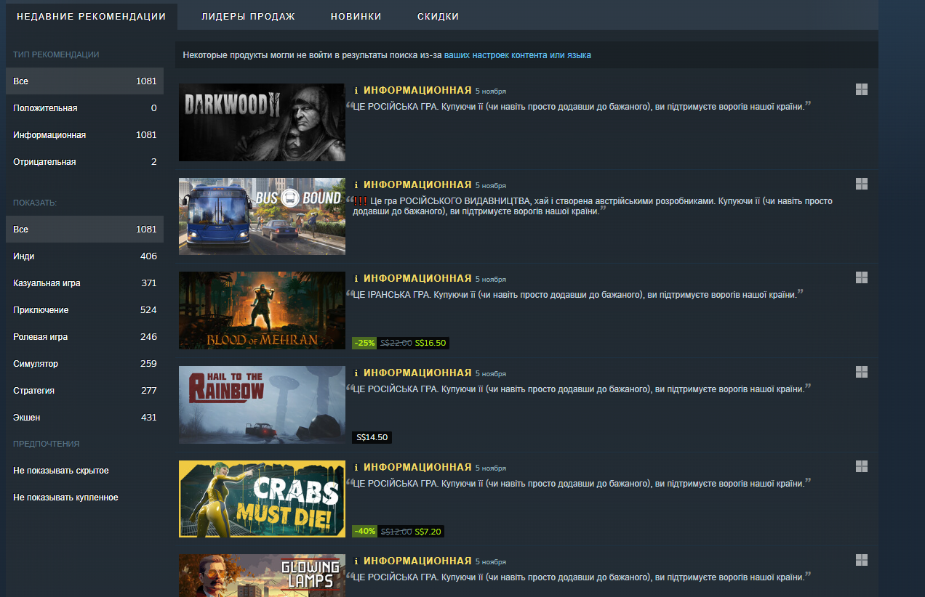Open the Darkwood II game thumbnail
Screen dimensions: 925x597
coord(262,122)
